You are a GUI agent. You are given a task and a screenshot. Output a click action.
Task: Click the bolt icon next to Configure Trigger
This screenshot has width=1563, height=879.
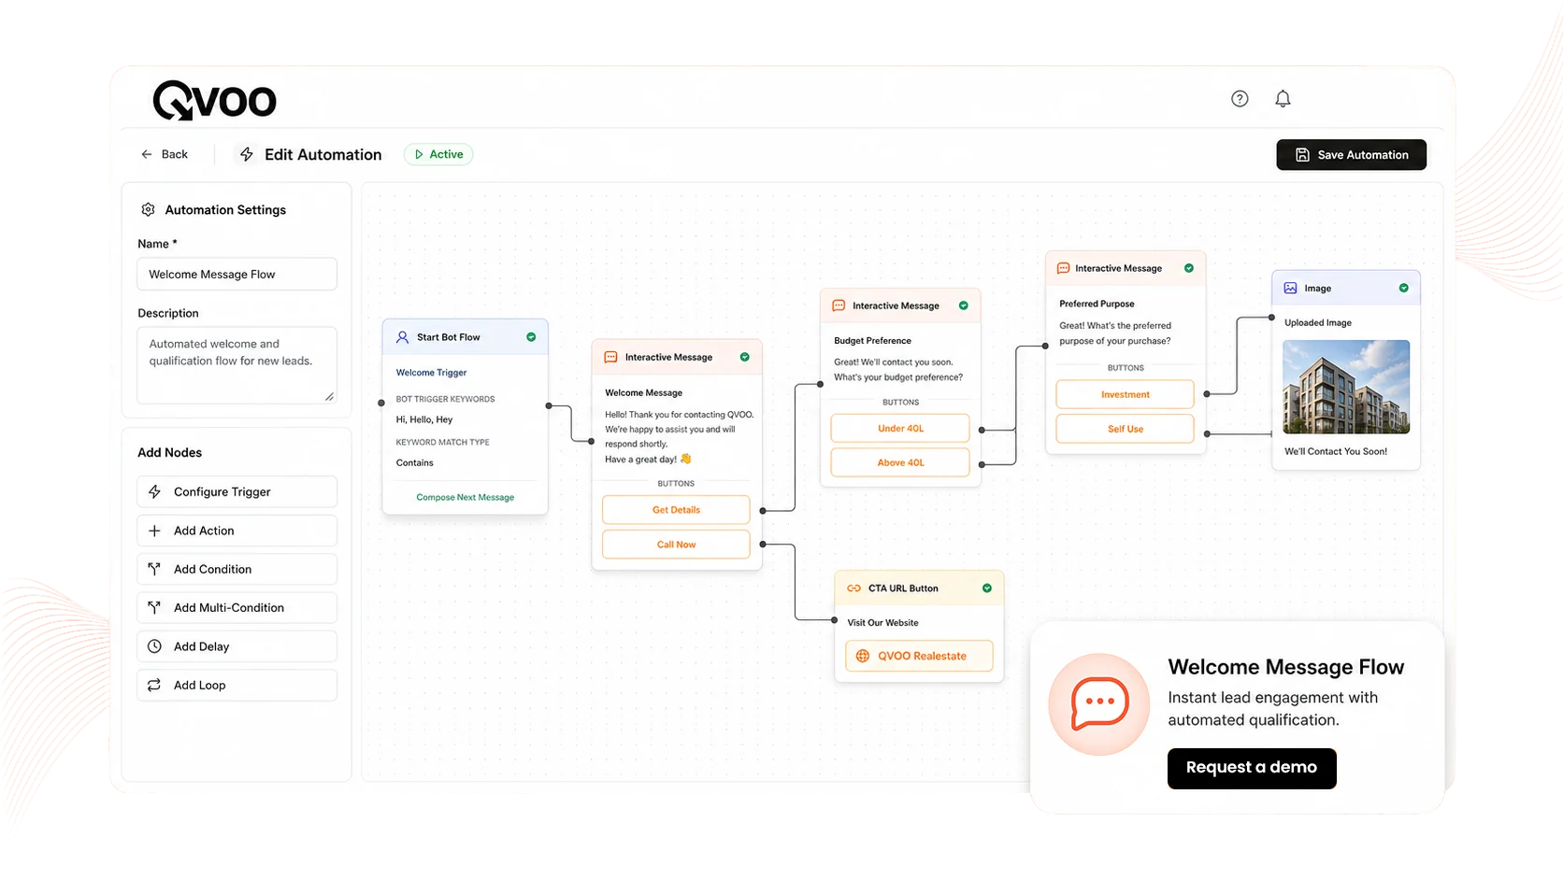[155, 491]
